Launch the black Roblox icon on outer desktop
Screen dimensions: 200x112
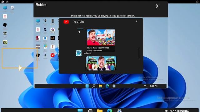5,25
